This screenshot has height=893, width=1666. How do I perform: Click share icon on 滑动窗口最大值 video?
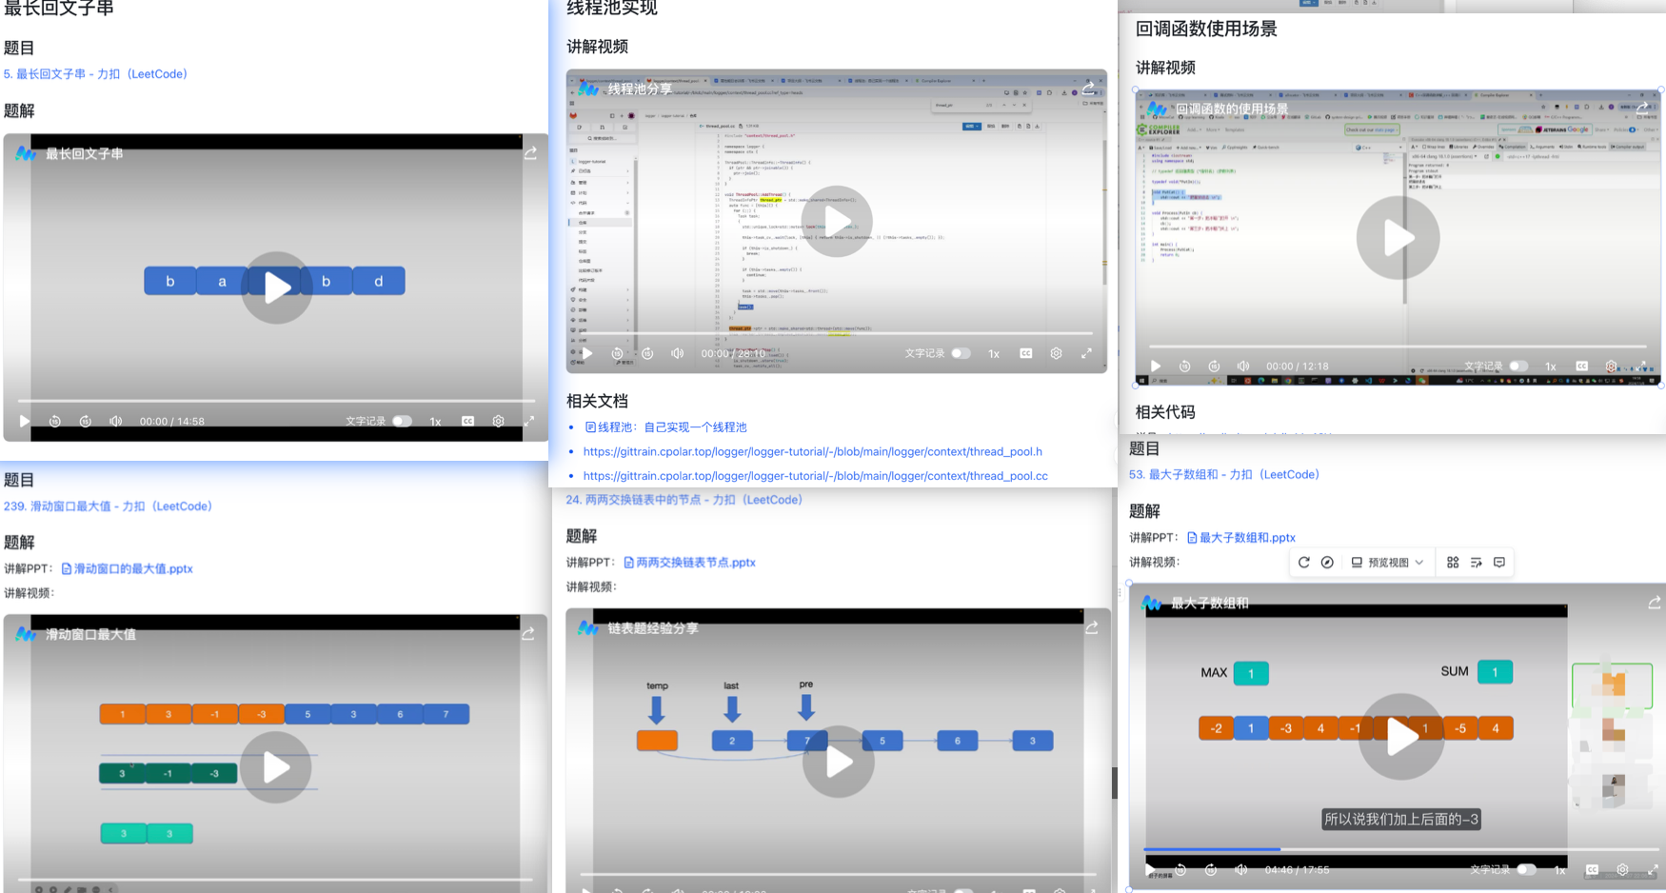tap(528, 634)
